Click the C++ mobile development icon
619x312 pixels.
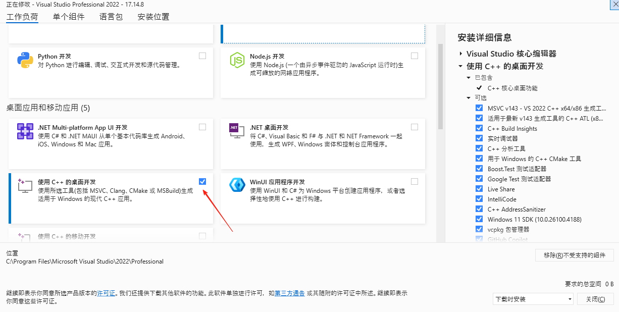pos(24,236)
